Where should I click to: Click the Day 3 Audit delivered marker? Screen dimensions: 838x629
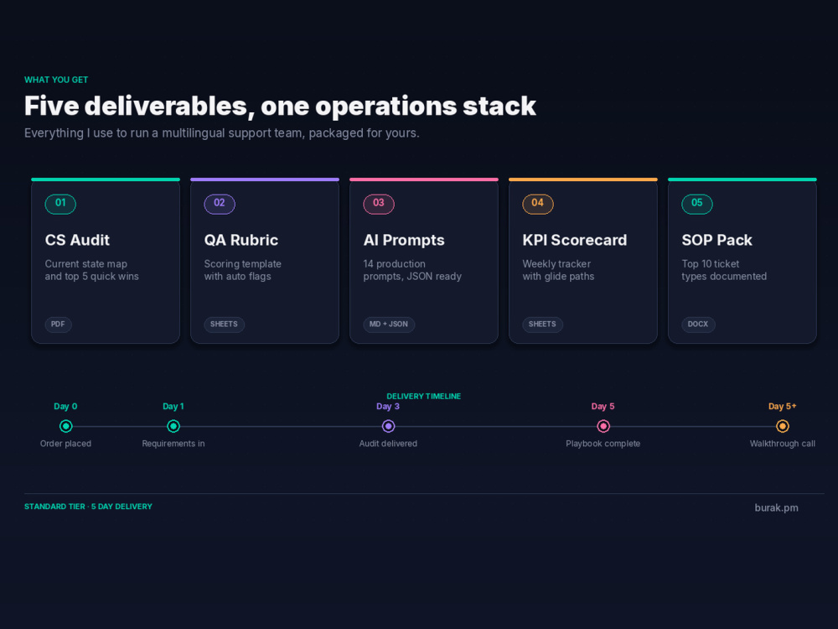click(x=389, y=426)
